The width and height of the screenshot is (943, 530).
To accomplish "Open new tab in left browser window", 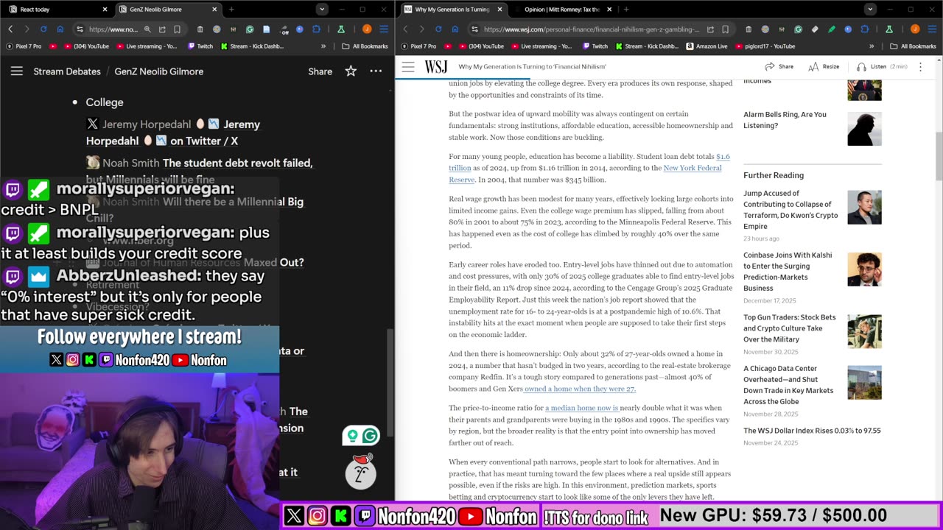I will click(x=231, y=10).
